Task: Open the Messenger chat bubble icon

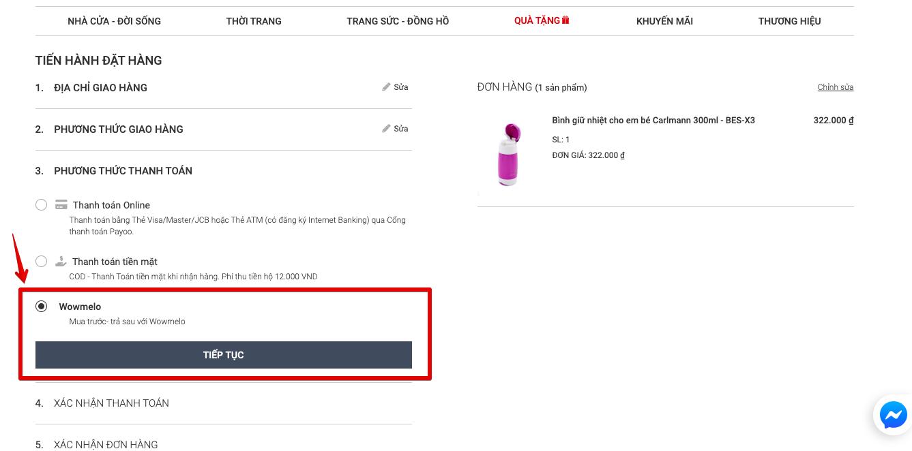Action: pyautogui.click(x=892, y=415)
